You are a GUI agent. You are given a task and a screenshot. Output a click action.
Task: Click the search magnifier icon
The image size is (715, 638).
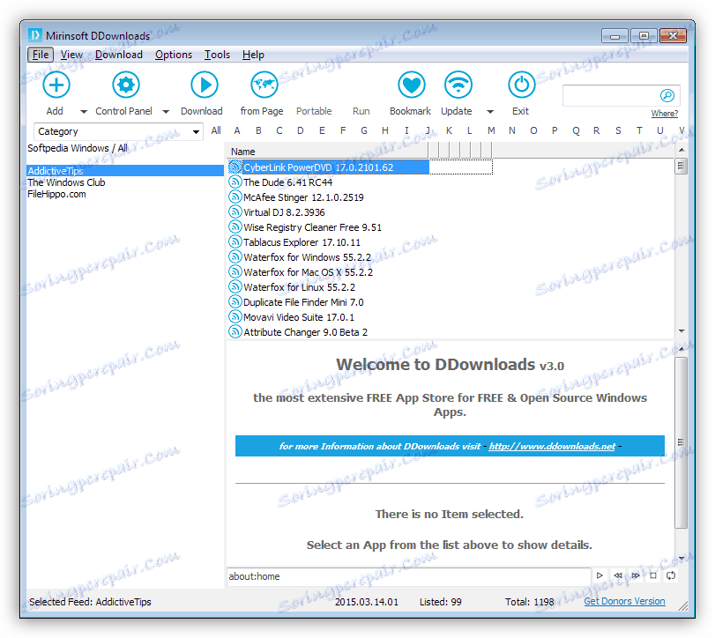coord(668,94)
